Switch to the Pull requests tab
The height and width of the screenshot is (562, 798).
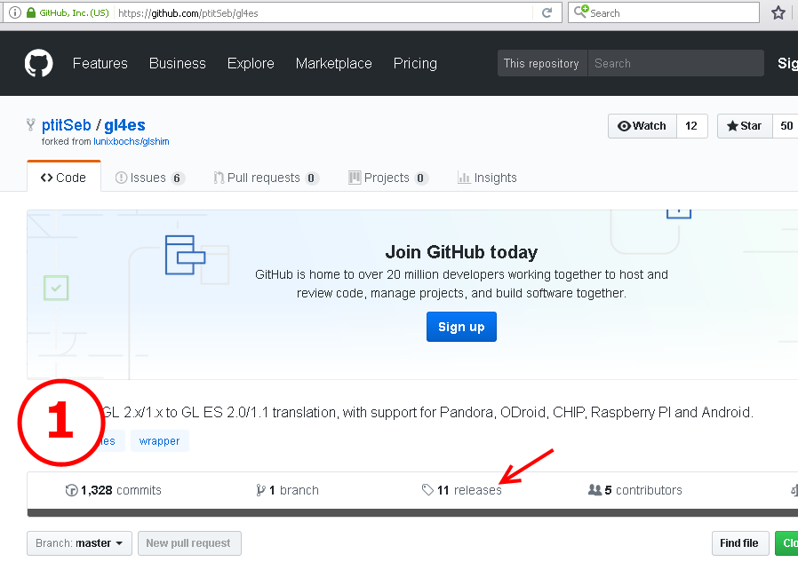[x=265, y=178]
